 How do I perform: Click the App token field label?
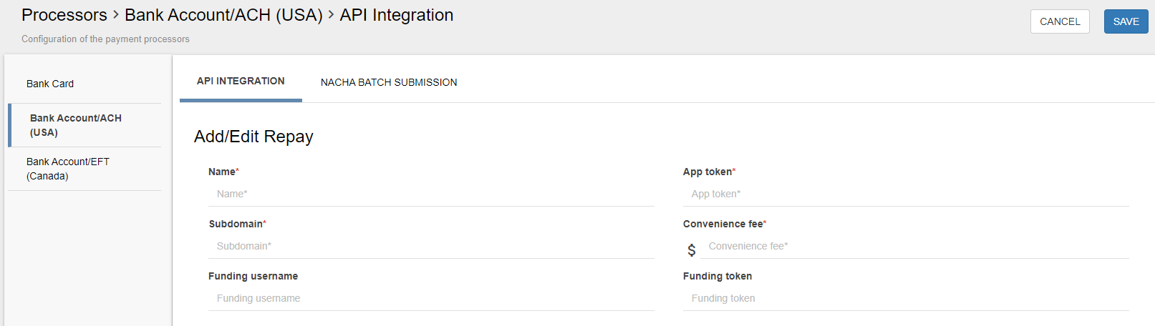(x=710, y=172)
